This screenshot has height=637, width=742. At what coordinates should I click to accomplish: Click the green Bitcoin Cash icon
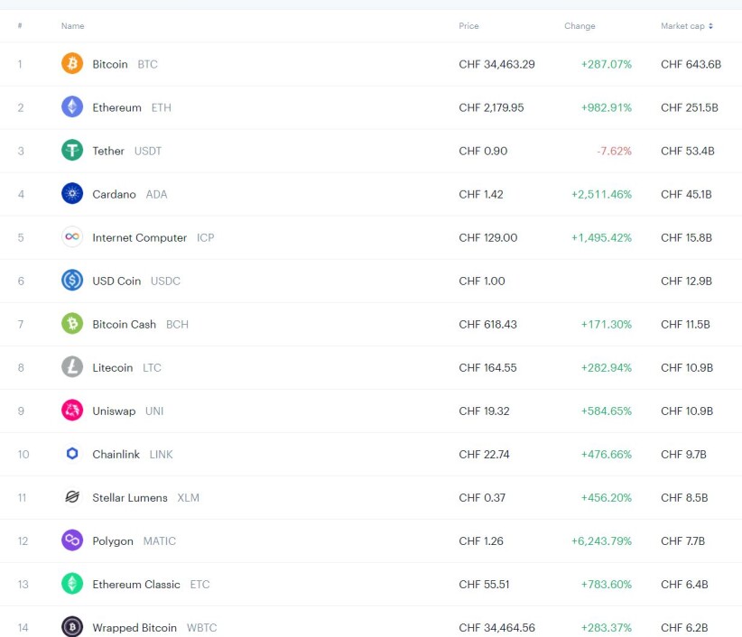[72, 324]
